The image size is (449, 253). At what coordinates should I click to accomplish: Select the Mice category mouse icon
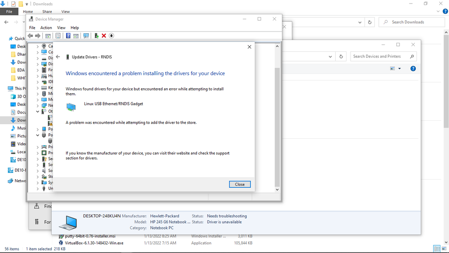[x=44, y=94]
